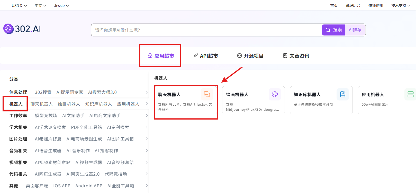Open the Jessie account dropdown
Image resolution: width=416 pixels, height=193 pixels.
coord(61,6)
